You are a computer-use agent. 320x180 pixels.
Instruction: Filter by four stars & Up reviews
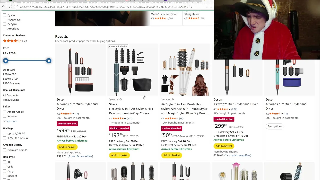coord(15,41)
